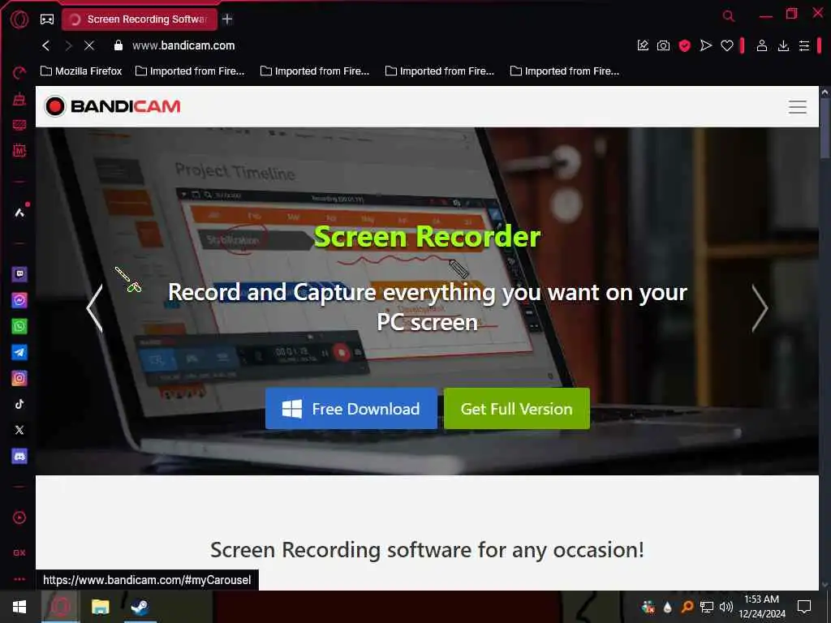Viewport: 831px width, 623px height.
Task: Select the Screen Recording Software tab
Action: point(140,19)
